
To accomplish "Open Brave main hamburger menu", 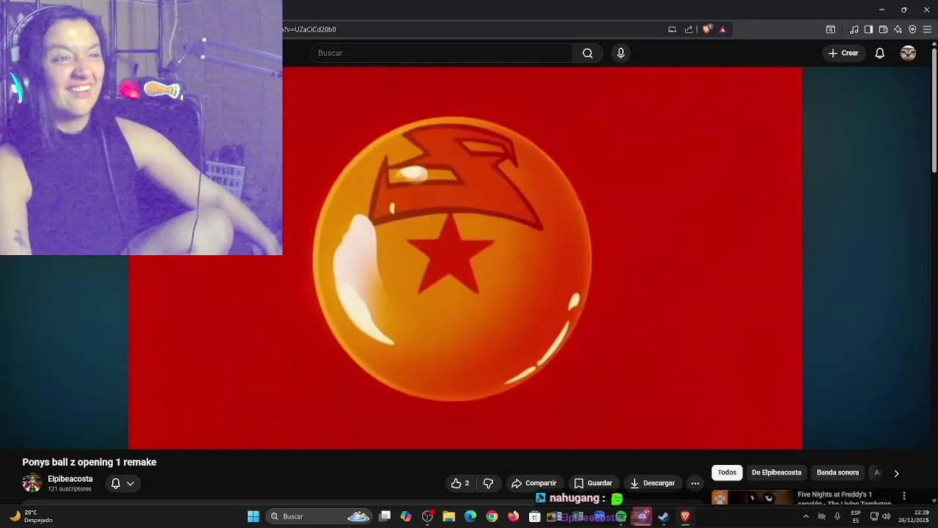I will [x=927, y=29].
